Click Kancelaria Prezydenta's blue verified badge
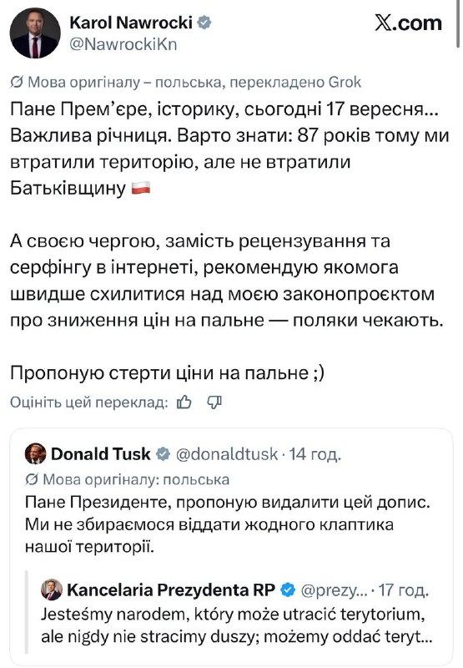Viewport: 463px width, 668px height. [288, 590]
